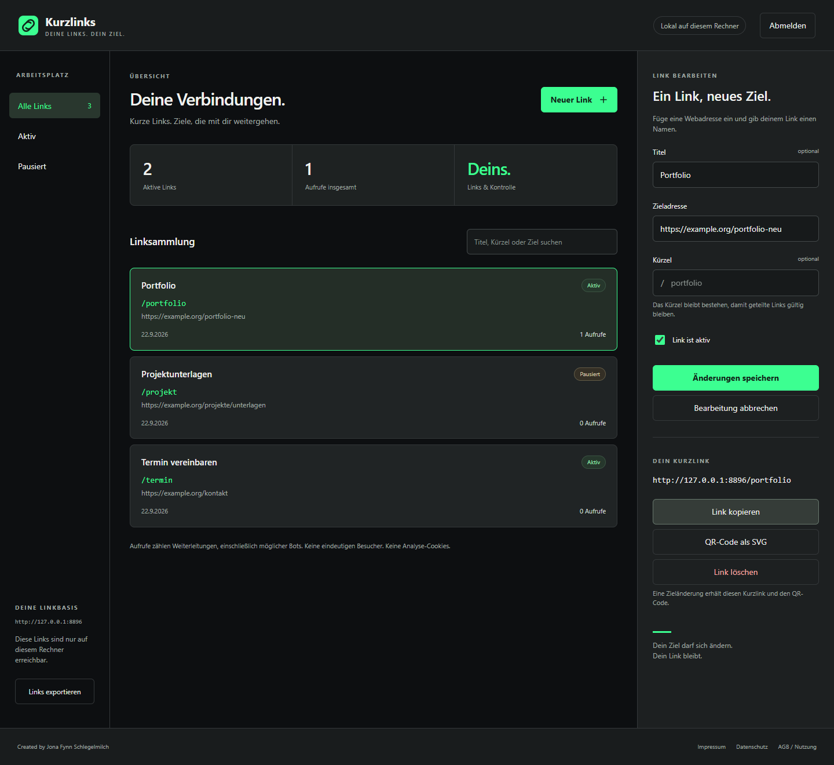Open the Impressum footer link
Viewport: 834px width, 765px height.
tap(711, 746)
